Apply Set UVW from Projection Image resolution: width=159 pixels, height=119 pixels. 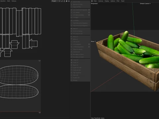tap(79, 10)
